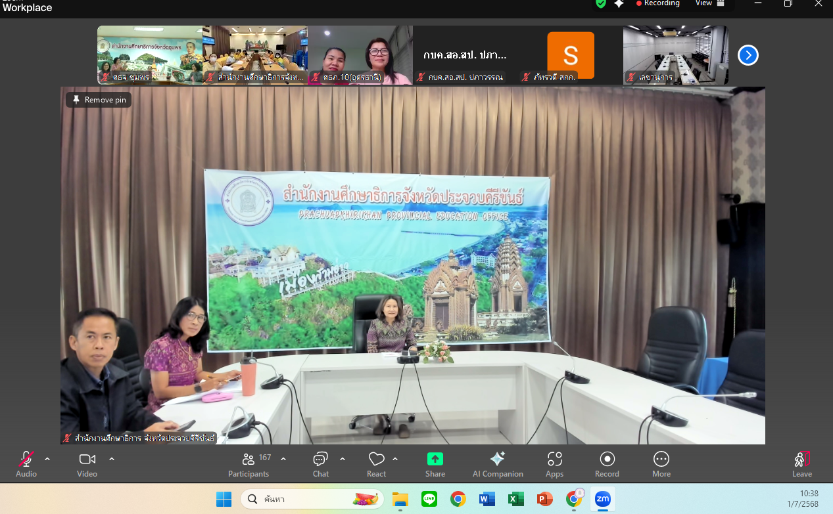Show next participants with blue arrow button
This screenshot has width=833, height=514.
pos(748,55)
